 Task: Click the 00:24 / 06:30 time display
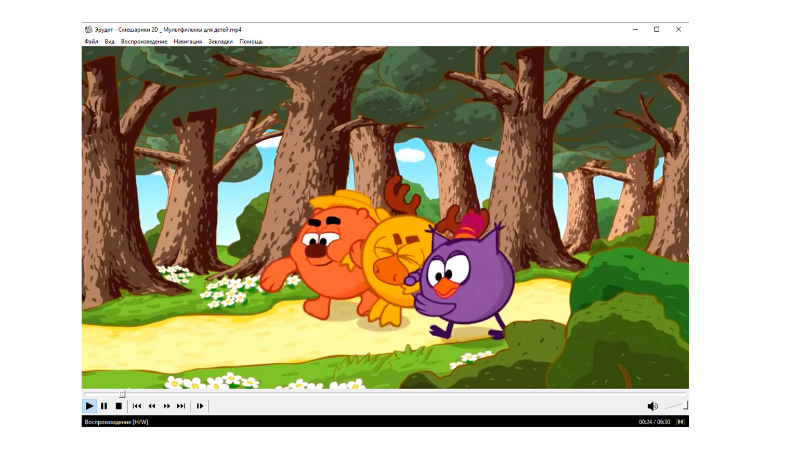[x=654, y=422]
